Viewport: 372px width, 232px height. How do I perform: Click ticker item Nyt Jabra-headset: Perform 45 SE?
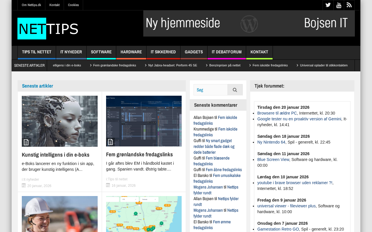coord(173,66)
